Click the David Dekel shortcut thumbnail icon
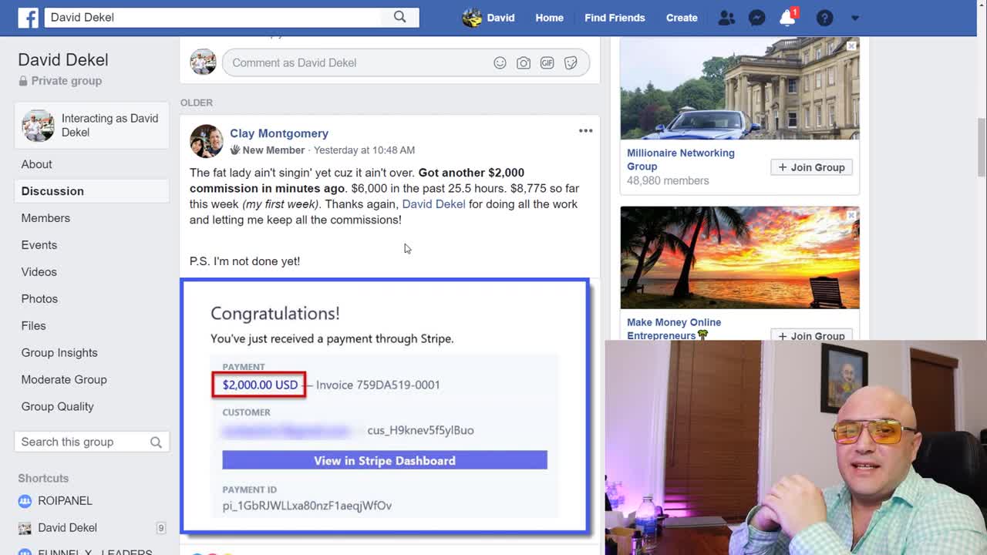 pyautogui.click(x=25, y=528)
